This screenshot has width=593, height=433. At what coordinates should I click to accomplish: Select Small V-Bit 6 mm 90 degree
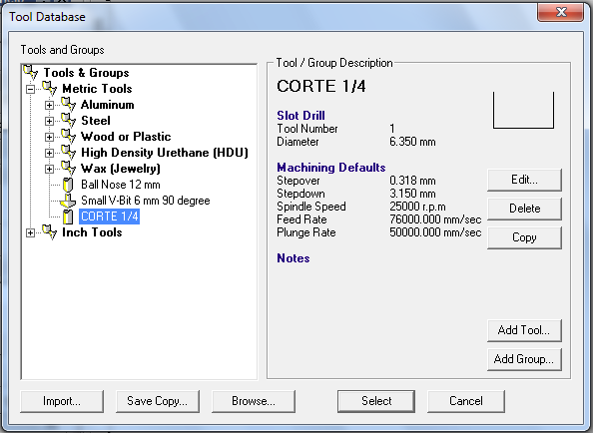click(146, 201)
